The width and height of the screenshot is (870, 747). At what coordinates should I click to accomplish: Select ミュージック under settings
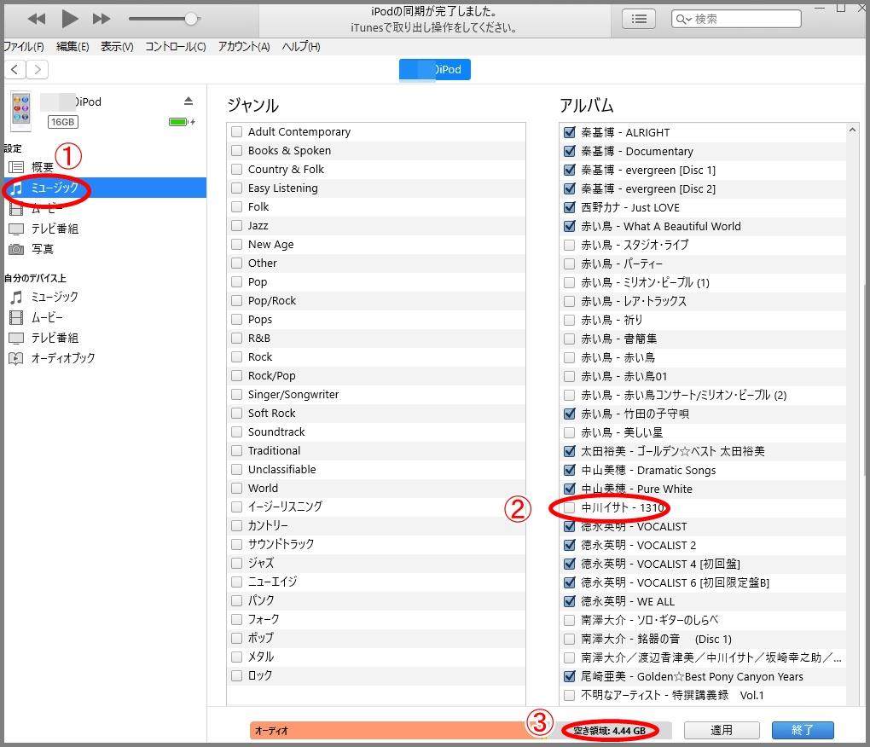[x=105, y=188]
